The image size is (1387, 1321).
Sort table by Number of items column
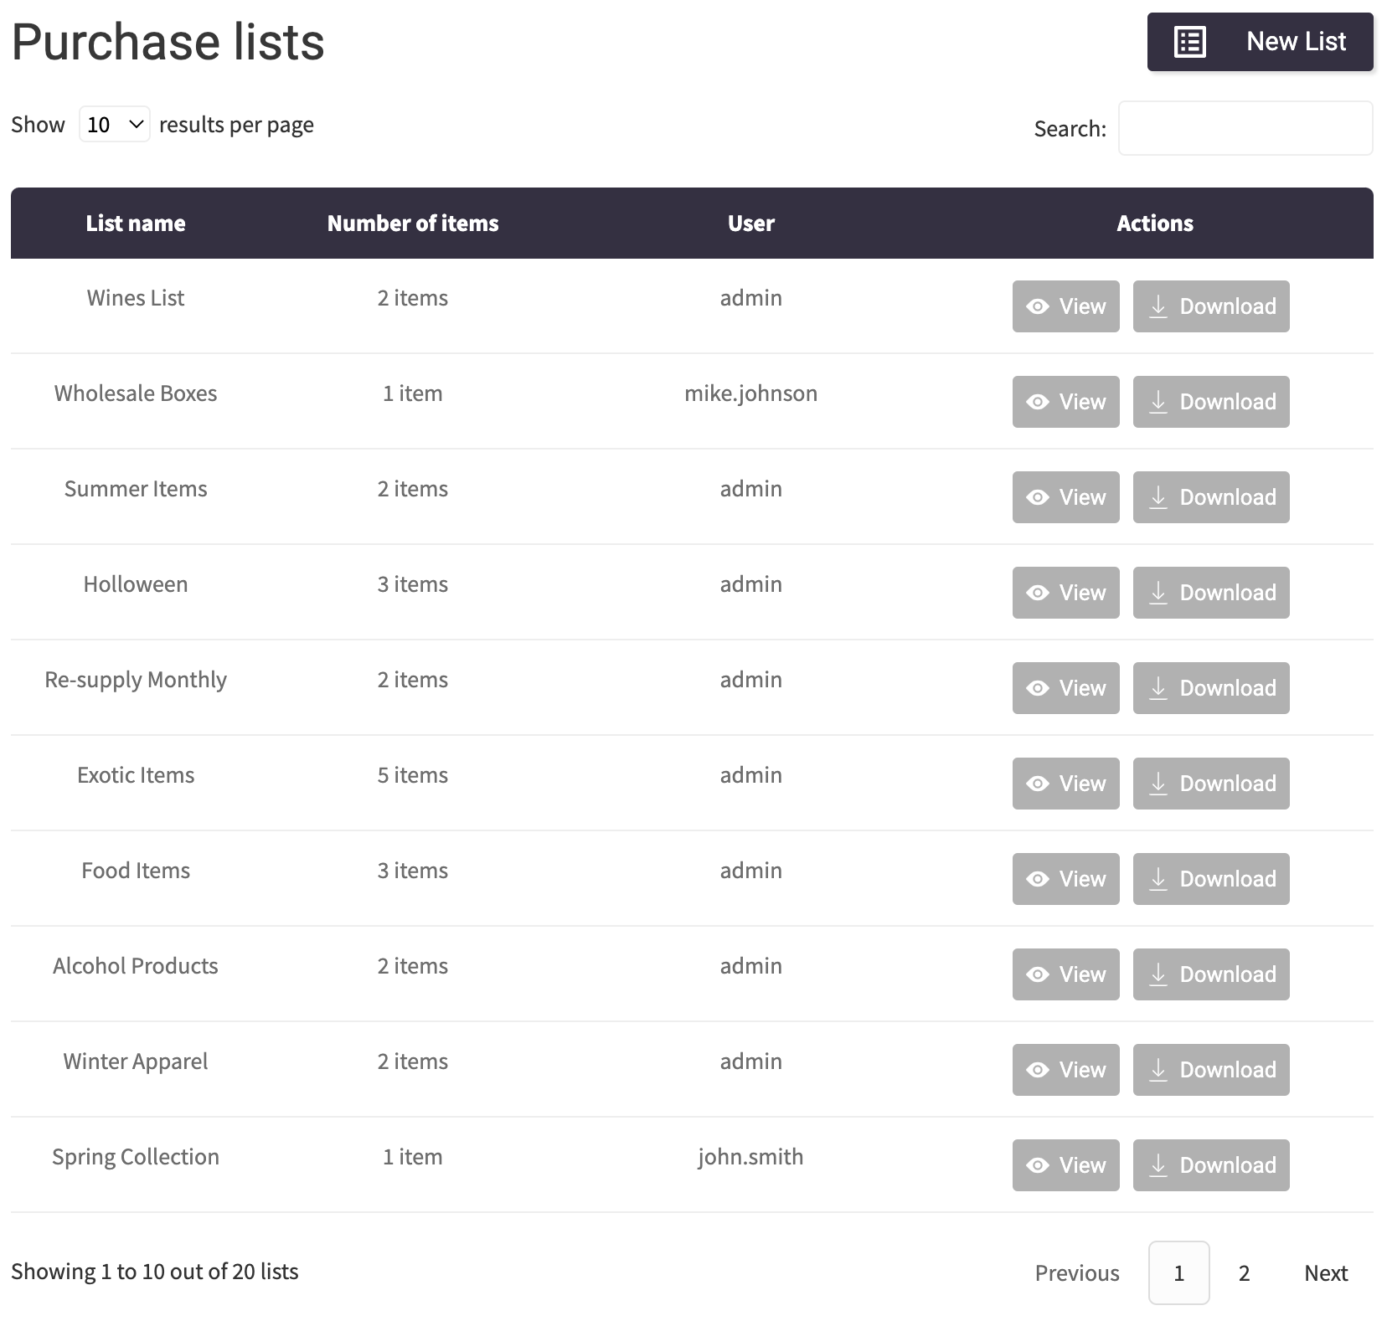(412, 223)
